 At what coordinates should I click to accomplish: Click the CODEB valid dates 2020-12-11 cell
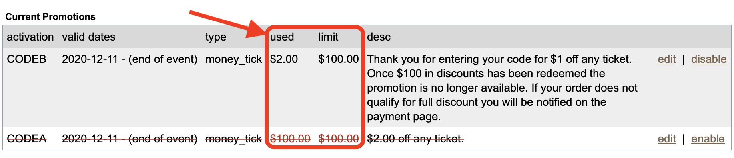[x=130, y=59]
